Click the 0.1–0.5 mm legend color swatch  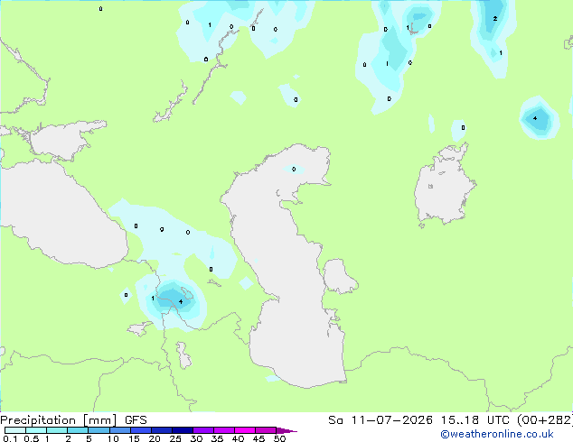click(15, 430)
